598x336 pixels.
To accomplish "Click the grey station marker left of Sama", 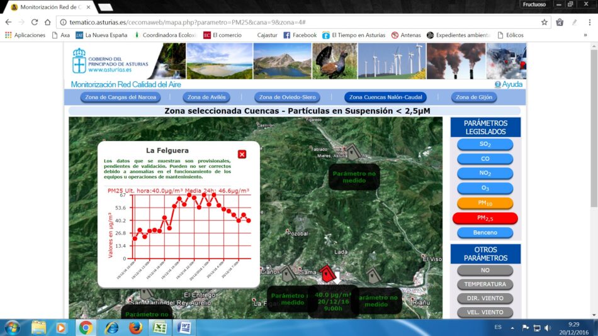I will point(287,274).
